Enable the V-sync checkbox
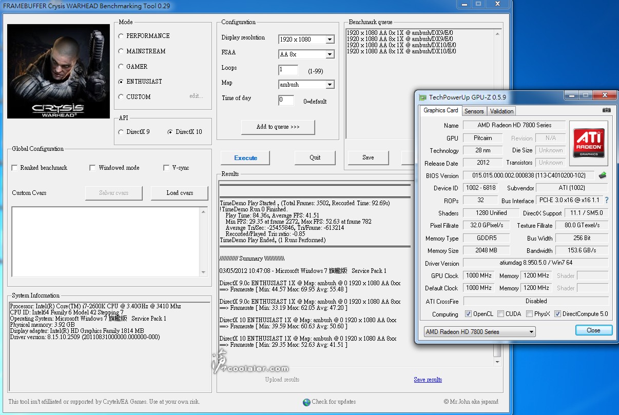Viewport: 619px width, 415px height. click(x=166, y=168)
